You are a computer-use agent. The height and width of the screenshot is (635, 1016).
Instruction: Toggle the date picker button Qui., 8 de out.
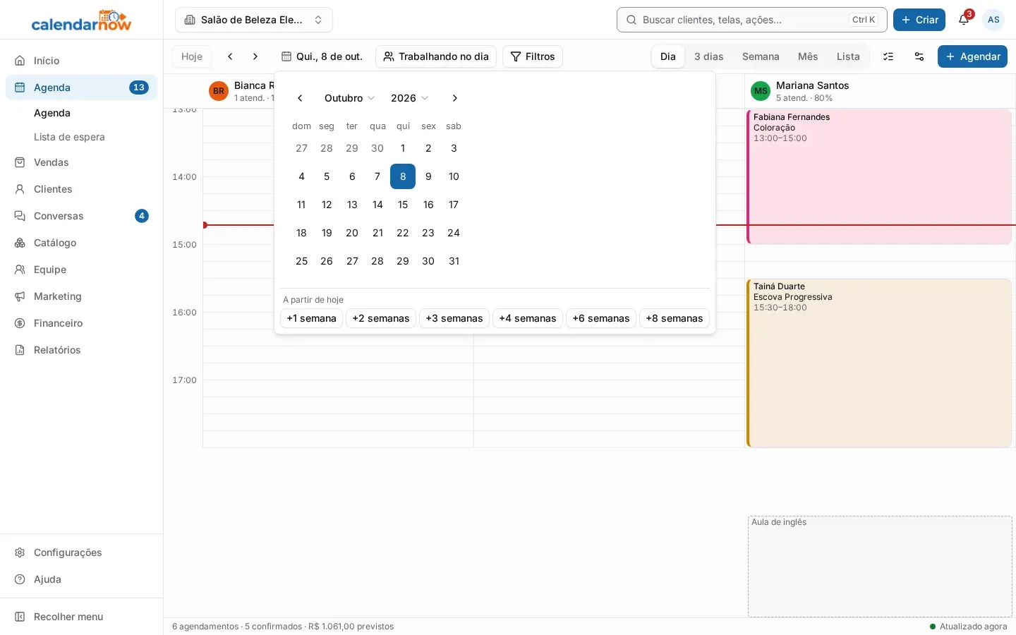[322, 56]
